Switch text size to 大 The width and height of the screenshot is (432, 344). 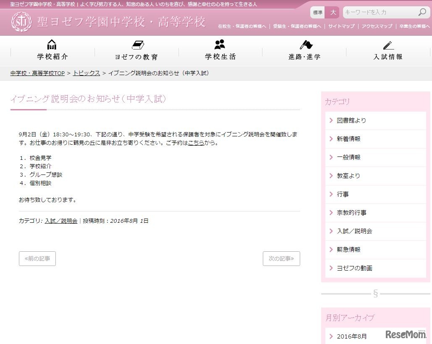coord(333,13)
